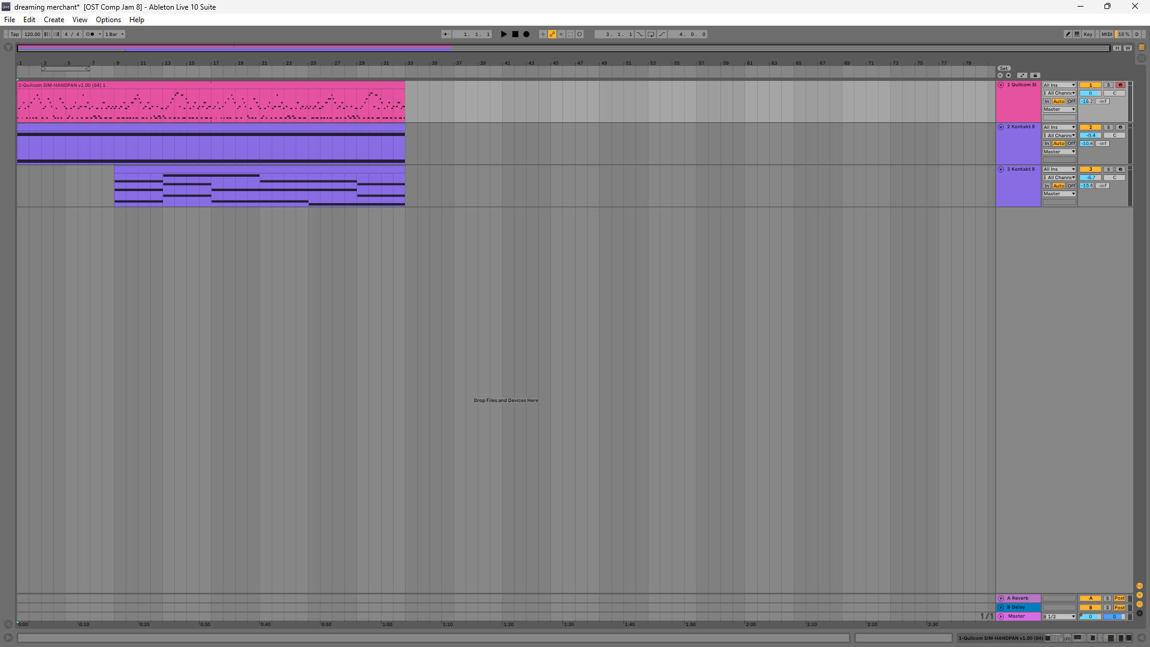The width and height of the screenshot is (1150, 647).
Task: Adjust the Kontakt 8 track 2 volume slider
Action: pos(1090,135)
